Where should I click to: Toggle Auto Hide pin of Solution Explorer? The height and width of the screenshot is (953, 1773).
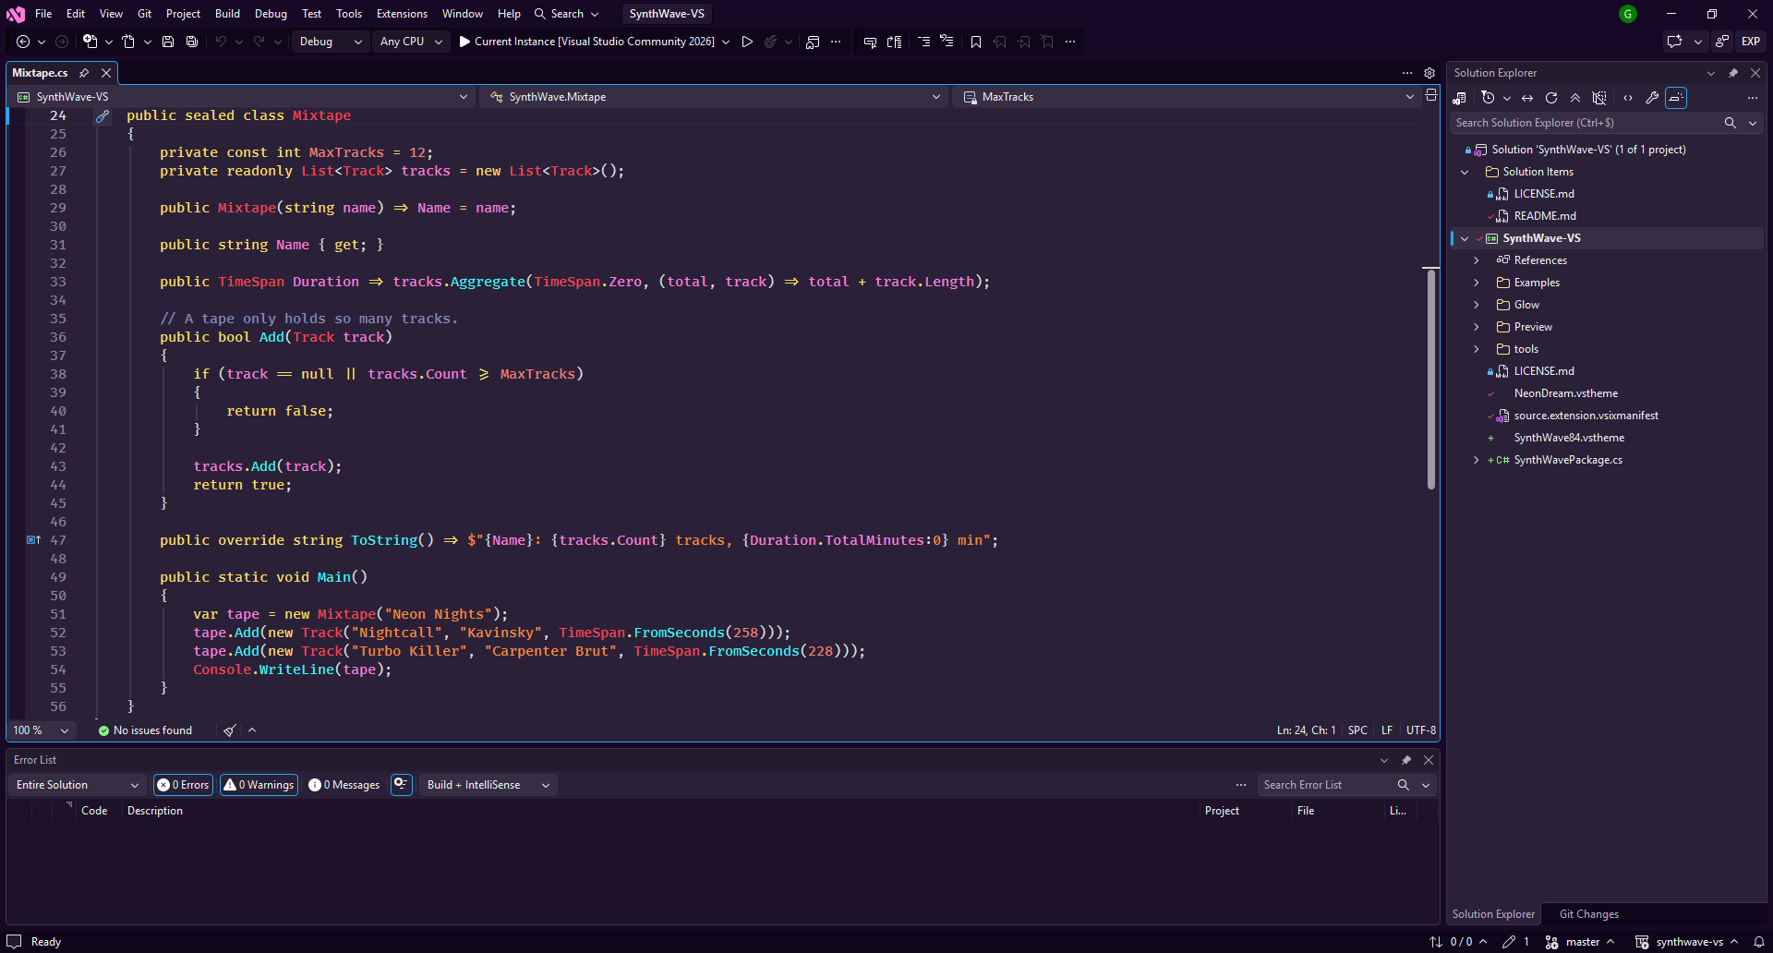pos(1733,73)
